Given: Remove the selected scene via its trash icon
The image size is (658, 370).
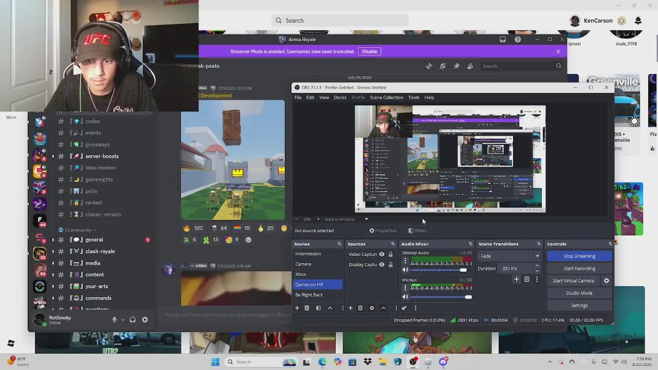Looking at the screenshot, I should (x=307, y=308).
